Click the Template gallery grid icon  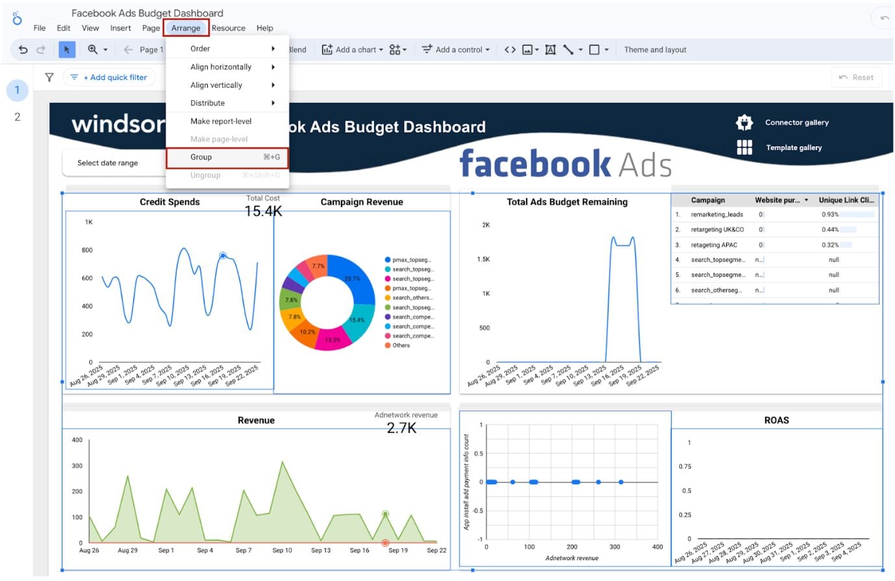point(744,148)
